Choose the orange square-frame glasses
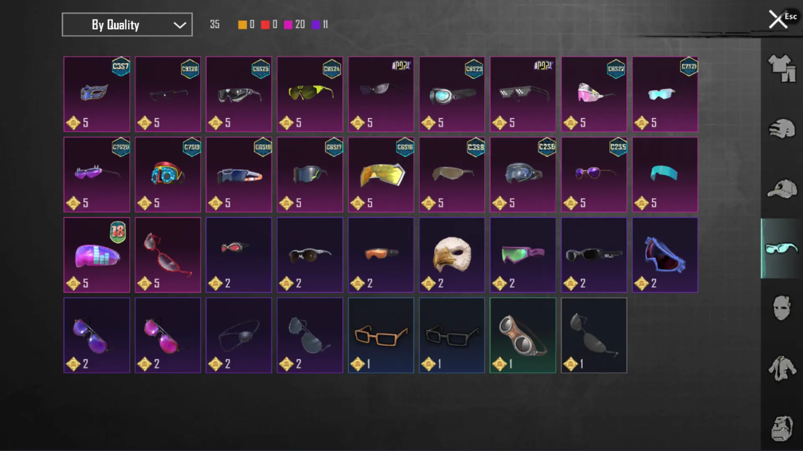Image resolution: width=803 pixels, height=451 pixels. 381,335
